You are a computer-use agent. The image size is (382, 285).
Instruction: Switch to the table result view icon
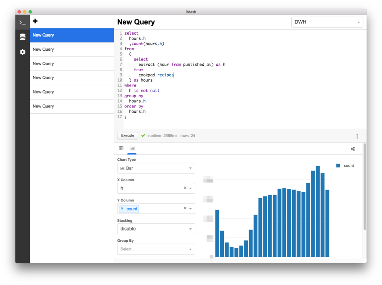pyautogui.click(x=121, y=148)
